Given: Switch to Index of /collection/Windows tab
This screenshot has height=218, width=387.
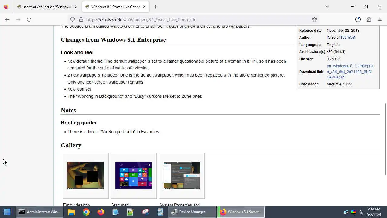Looking at the screenshot, I should click(x=47, y=7).
